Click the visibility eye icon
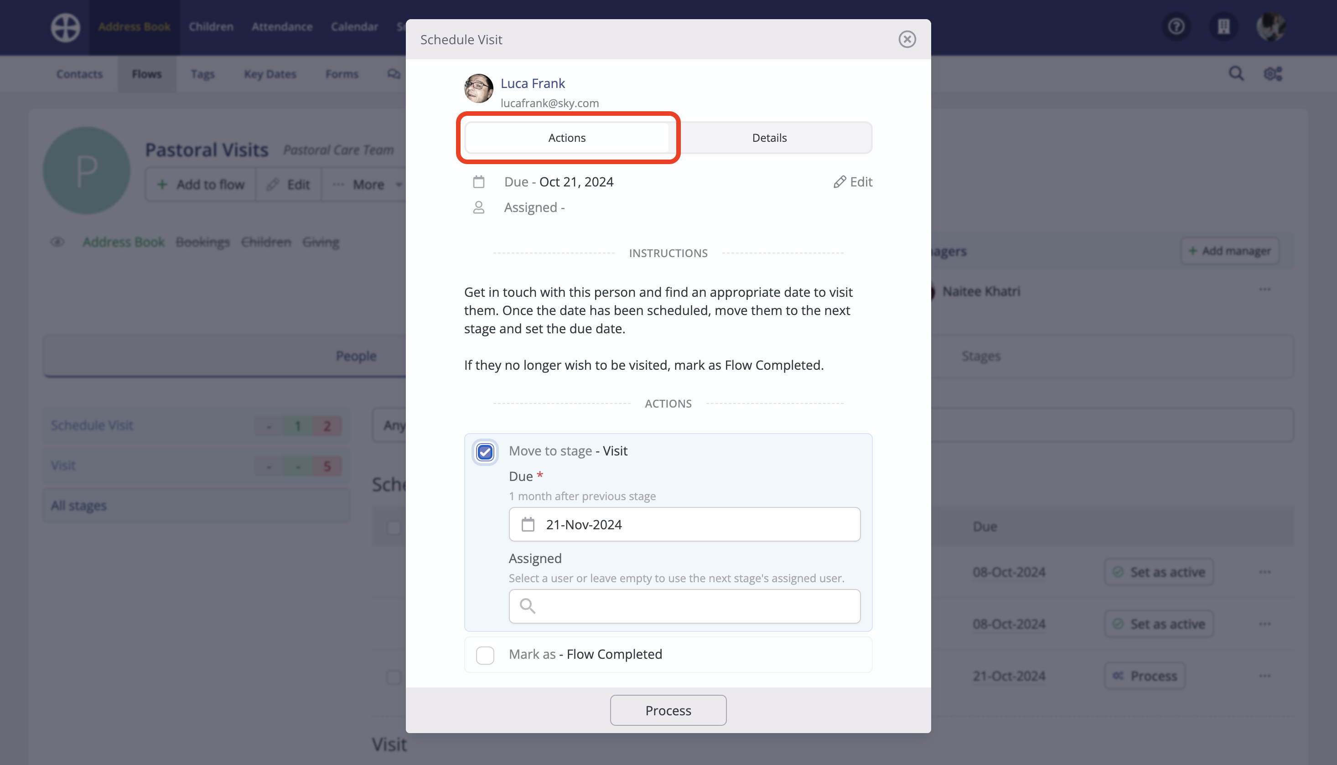The width and height of the screenshot is (1337, 765). (x=57, y=242)
